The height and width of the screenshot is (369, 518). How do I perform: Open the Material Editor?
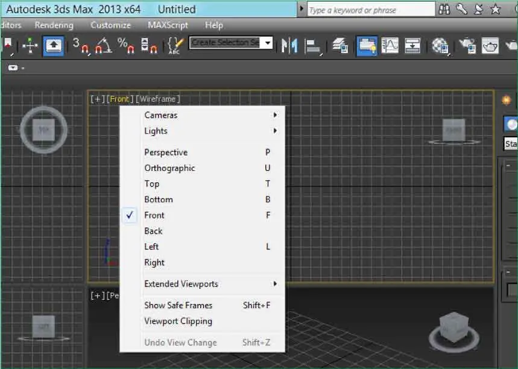[x=440, y=46]
